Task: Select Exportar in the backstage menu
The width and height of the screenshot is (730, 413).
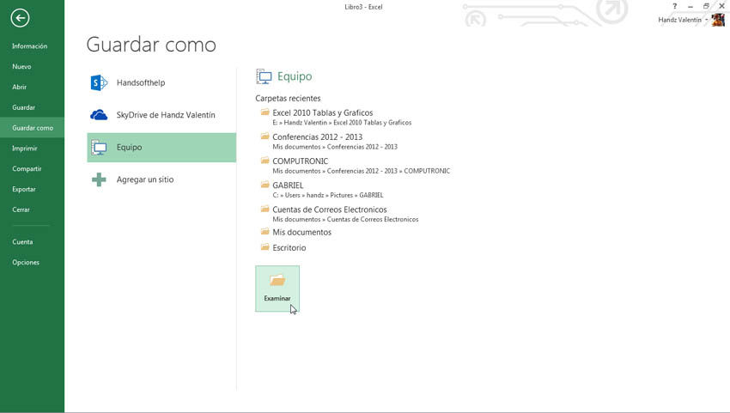Action: coord(24,190)
